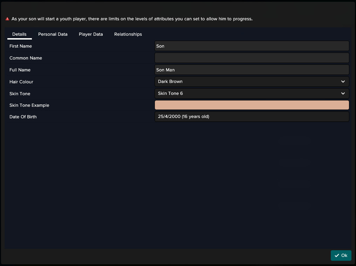Edit the Full Name field Son Man
This screenshot has height=266, width=356.
(252, 70)
